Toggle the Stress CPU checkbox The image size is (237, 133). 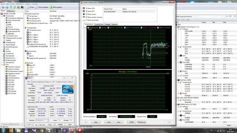pyautogui.click(x=87, y=8)
